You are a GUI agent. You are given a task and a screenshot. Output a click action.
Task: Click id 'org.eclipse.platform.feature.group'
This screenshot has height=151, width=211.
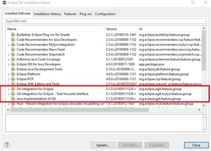point(164,74)
